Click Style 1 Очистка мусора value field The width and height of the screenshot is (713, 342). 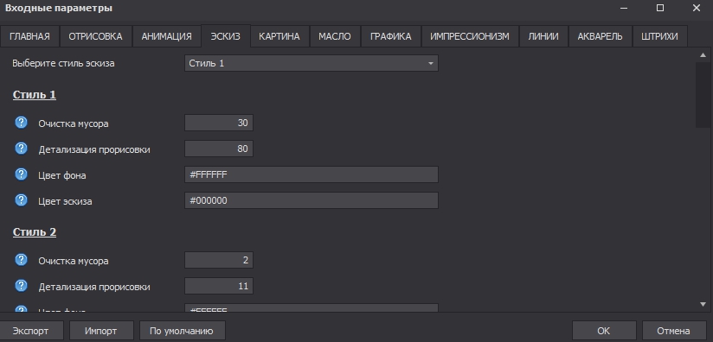[219, 123]
